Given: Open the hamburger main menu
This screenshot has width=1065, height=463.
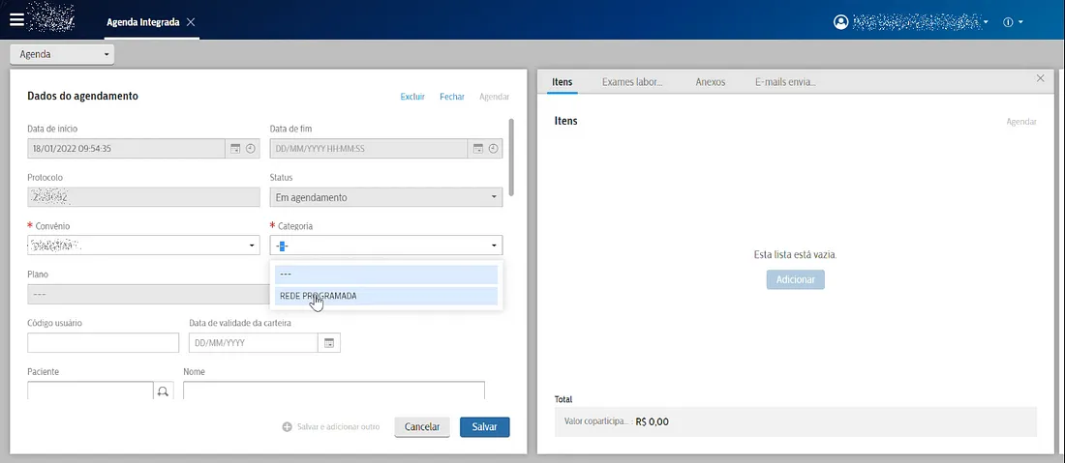Looking at the screenshot, I should coord(16,19).
